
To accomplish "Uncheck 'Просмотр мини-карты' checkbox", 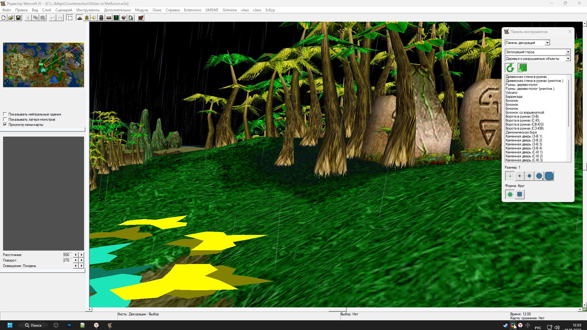I will click(5, 125).
